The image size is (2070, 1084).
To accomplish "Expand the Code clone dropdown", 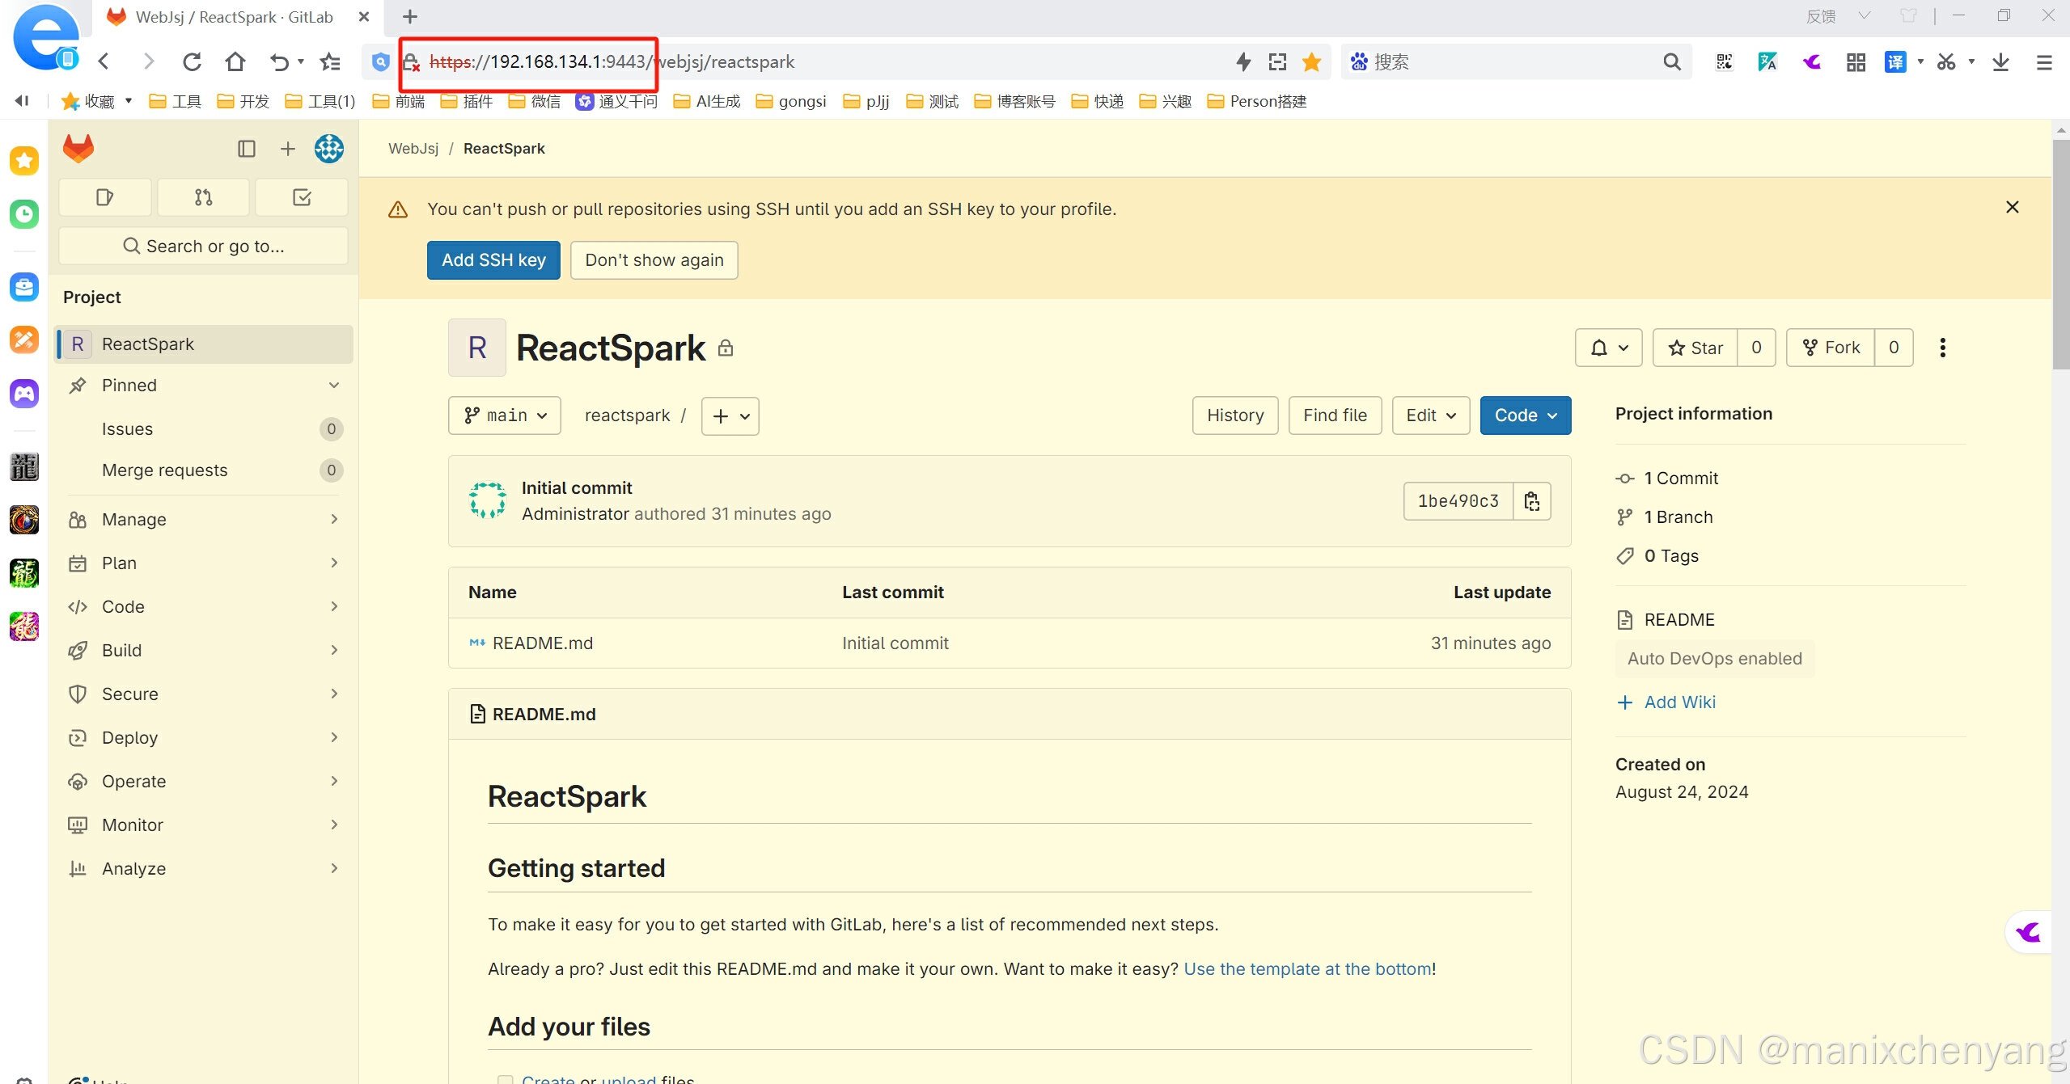I will pyautogui.click(x=1525, y=415).
